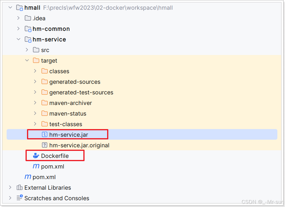This screenshot has height=207, width=285.
Task: Click the unknown-file icon of hm-service.jar.original
Action: point(45,145)
